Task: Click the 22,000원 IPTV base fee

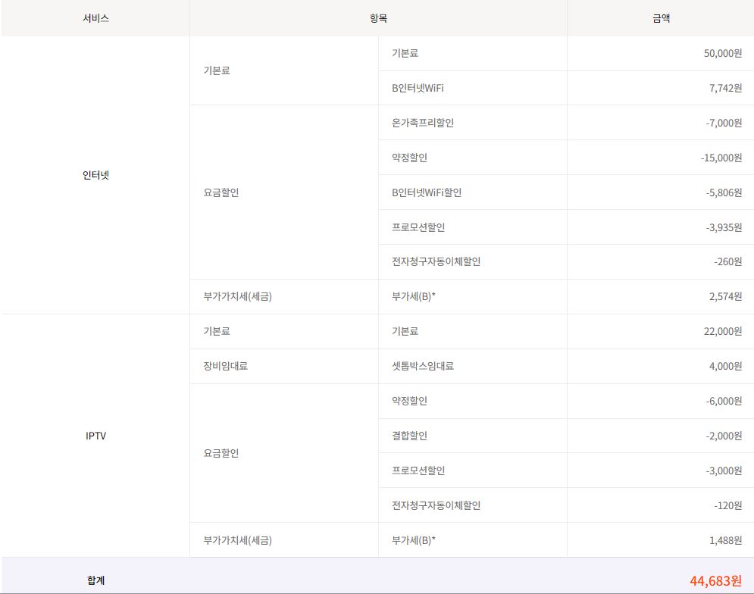Action: coord(722,332)
